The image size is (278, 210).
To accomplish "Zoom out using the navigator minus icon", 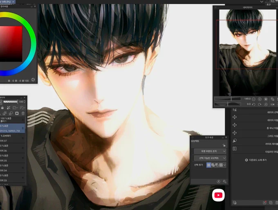I will pyautogui.click(x=253, y=99).
